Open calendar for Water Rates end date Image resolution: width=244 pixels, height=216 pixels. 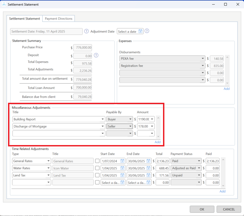[149, 168]
